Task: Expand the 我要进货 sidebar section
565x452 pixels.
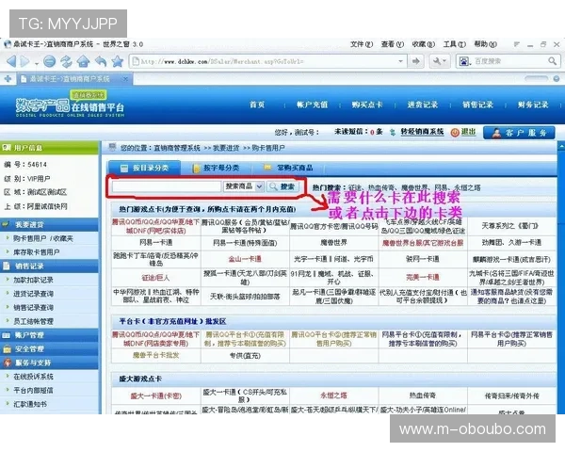Action: tap(49, 224)
